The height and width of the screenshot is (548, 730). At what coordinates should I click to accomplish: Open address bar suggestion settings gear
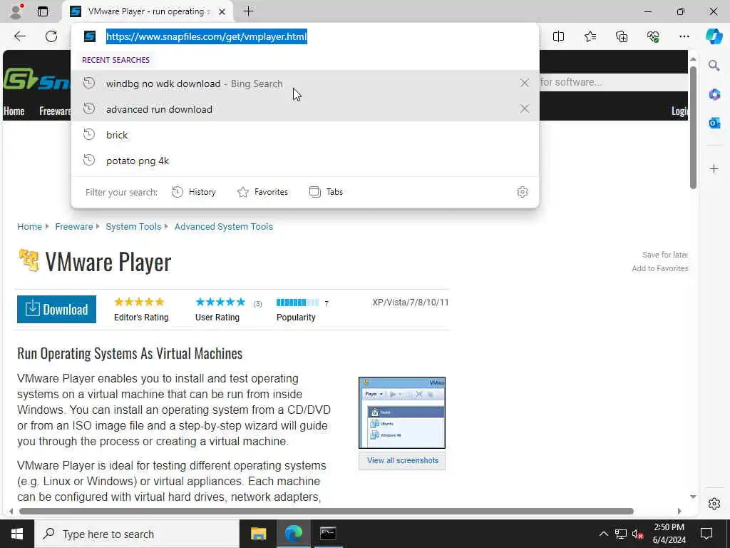coord(523,192)
